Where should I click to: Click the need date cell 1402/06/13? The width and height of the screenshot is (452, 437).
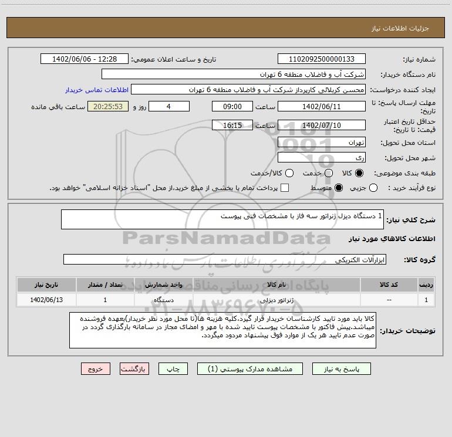click(x=46, y=300)
